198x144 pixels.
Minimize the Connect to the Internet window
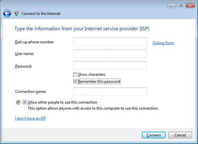171,6
